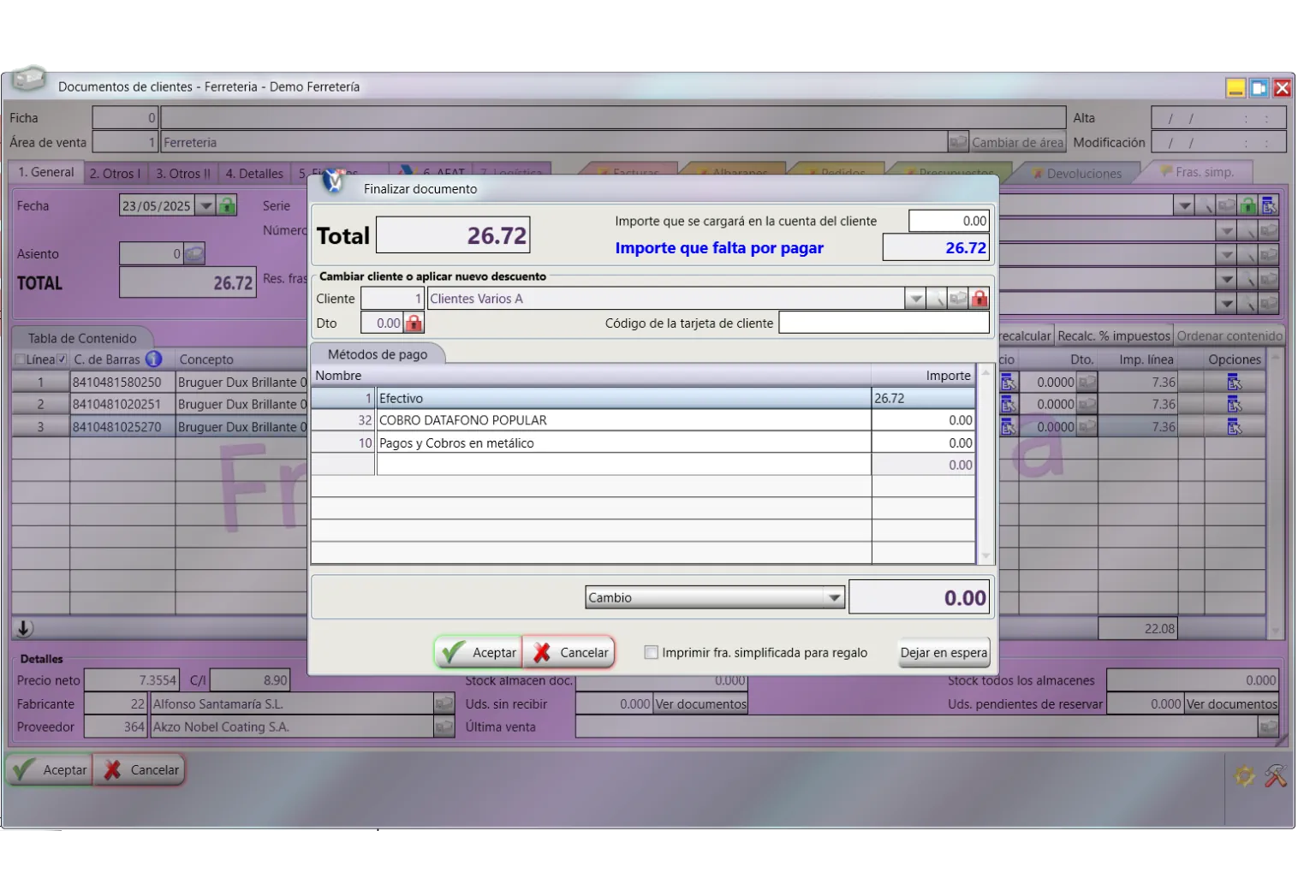Image resolution: width=1298 pixels, height=890 pixels.
Task: Click Aceptar in Finalizar documento dialog
Action: (479, 652)
